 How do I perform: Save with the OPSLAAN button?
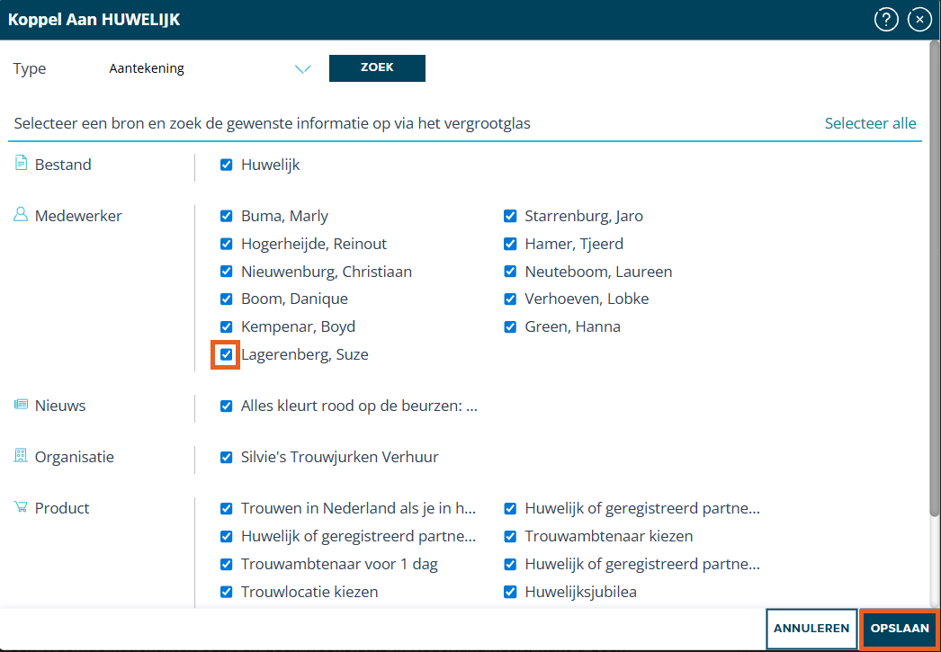pyautogui.click(x=900, y=629)
